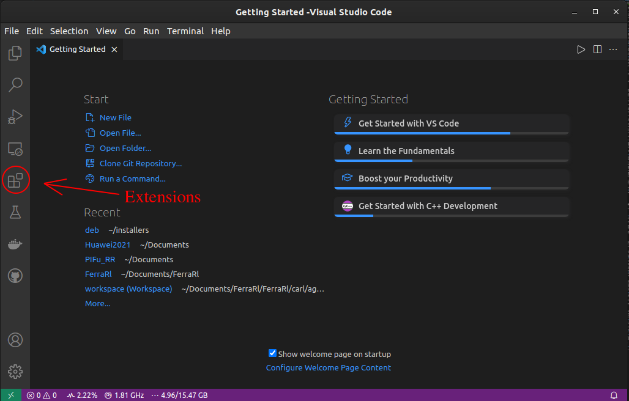This screenshot has height=401, width=629.
Task: Open the Extensions view icon
Action: [15, 180]
